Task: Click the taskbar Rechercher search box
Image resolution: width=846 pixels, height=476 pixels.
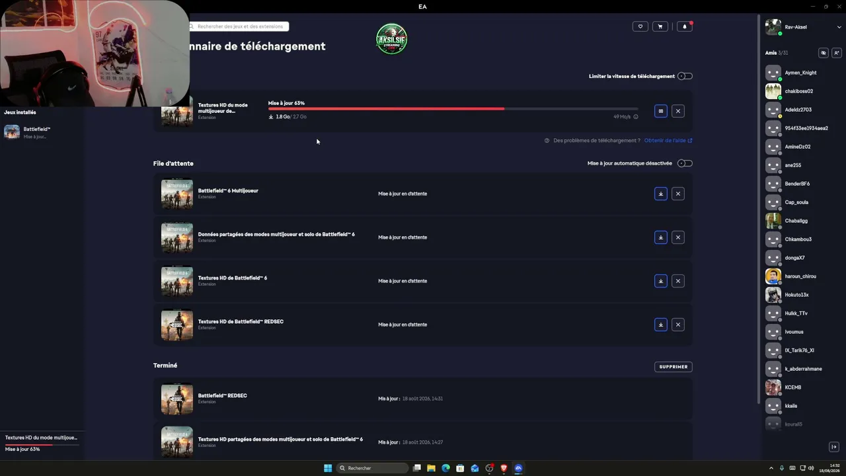Action: (372, 468)
